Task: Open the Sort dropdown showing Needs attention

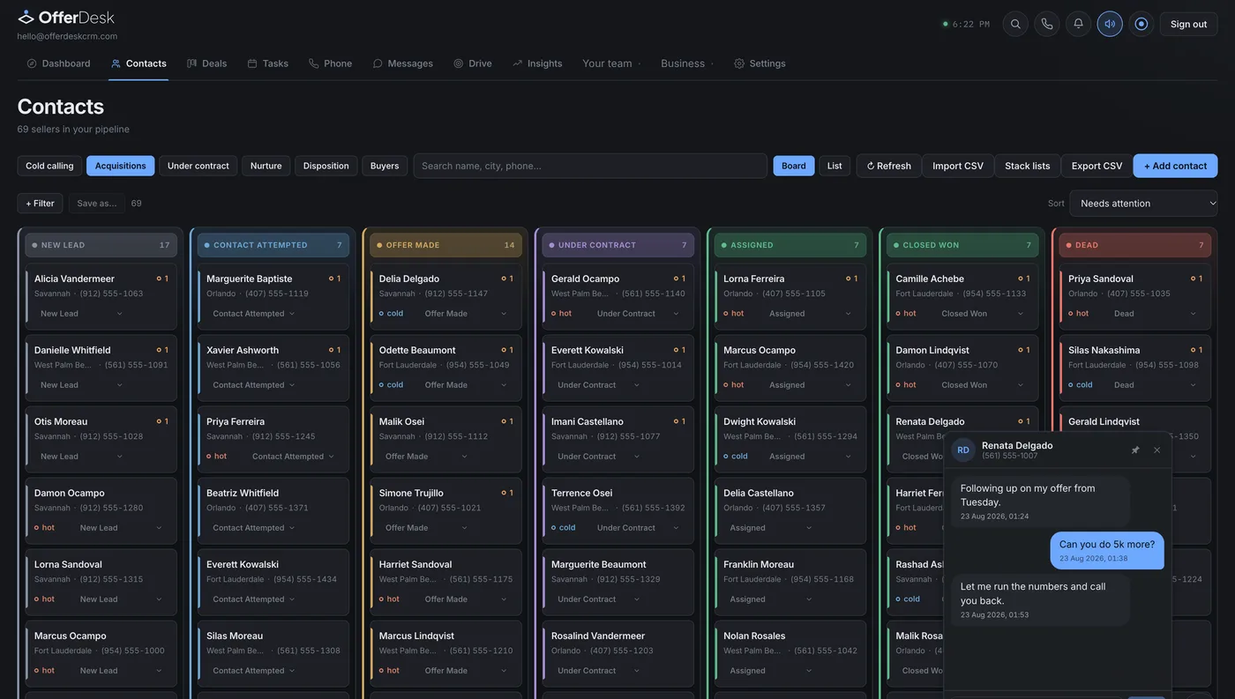Action: tap(1143, 204)
